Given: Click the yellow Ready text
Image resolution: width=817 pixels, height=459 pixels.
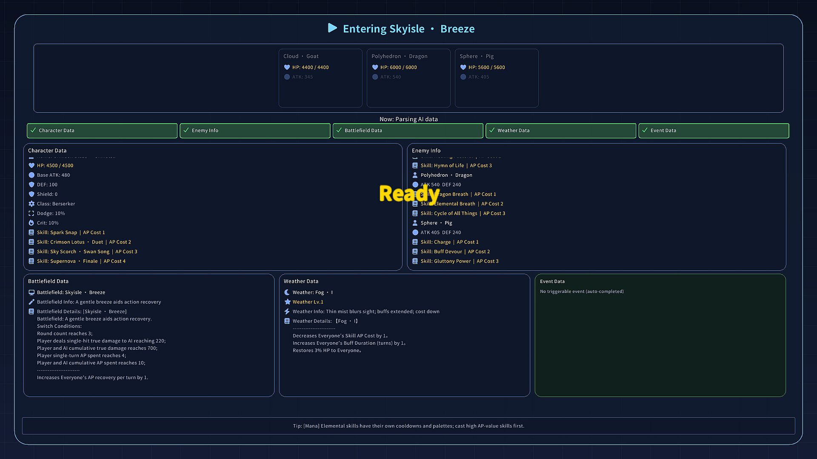Looking at the screenshot, I should coord(409,194).
